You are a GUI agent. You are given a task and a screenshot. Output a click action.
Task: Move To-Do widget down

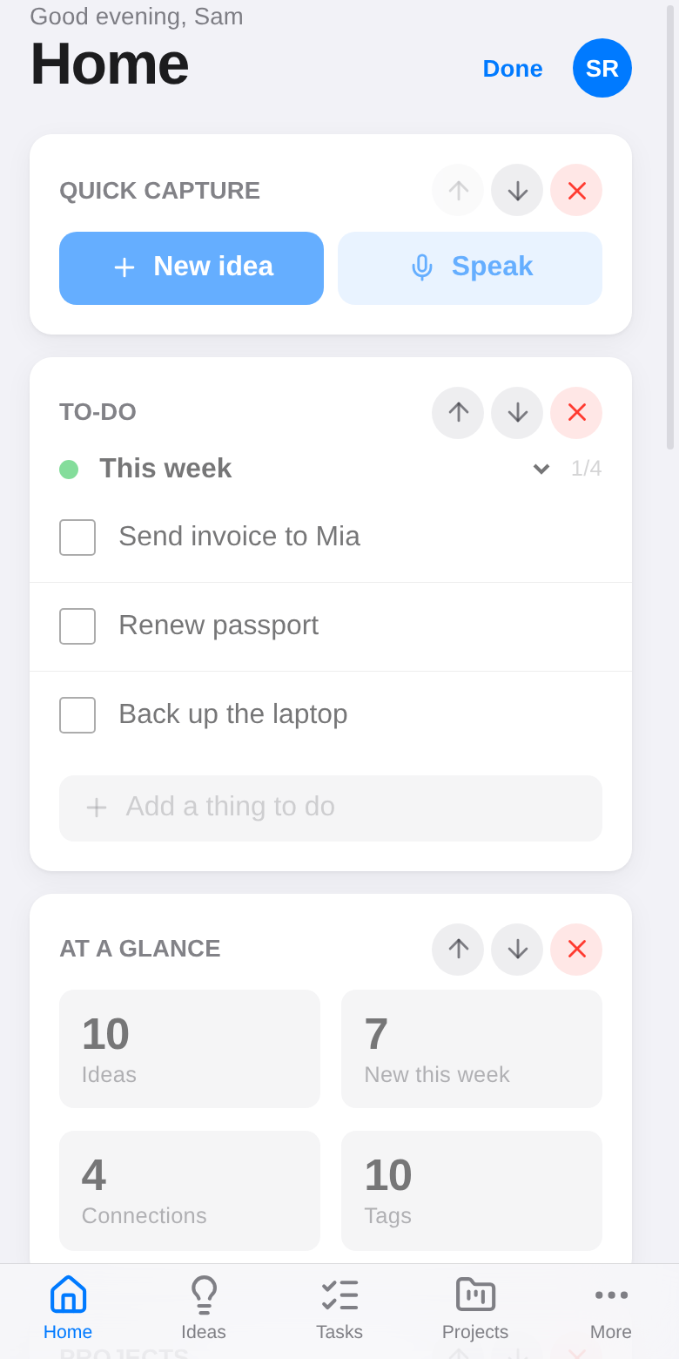pyautogui.click(x=517, y=413)
